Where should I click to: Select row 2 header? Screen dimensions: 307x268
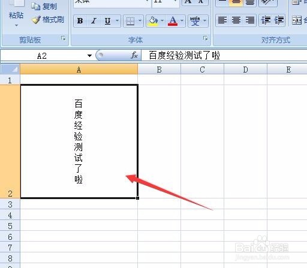point(10,141)
